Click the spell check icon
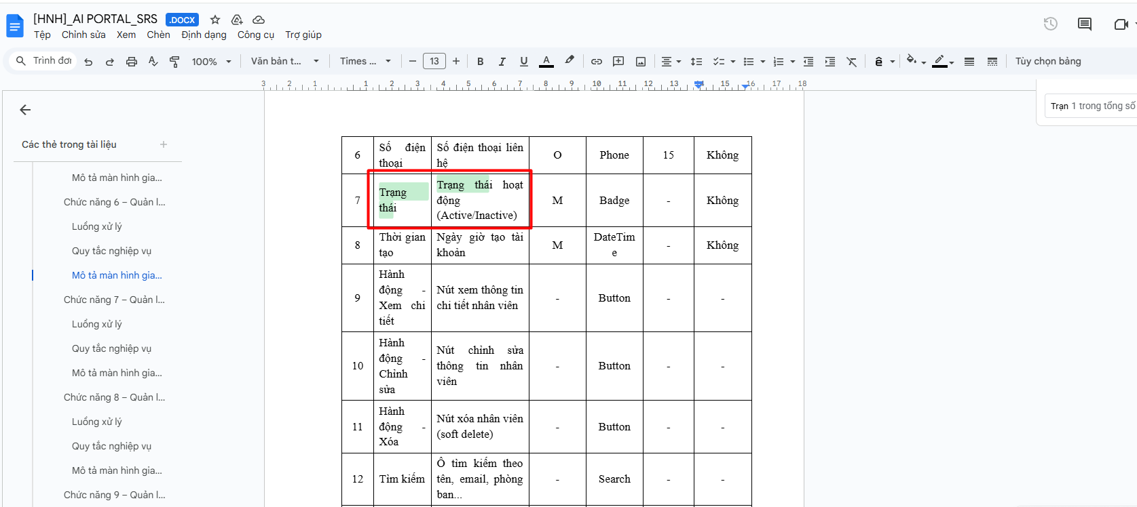This screenshot has height=507, width=1137. click(153, 62)
